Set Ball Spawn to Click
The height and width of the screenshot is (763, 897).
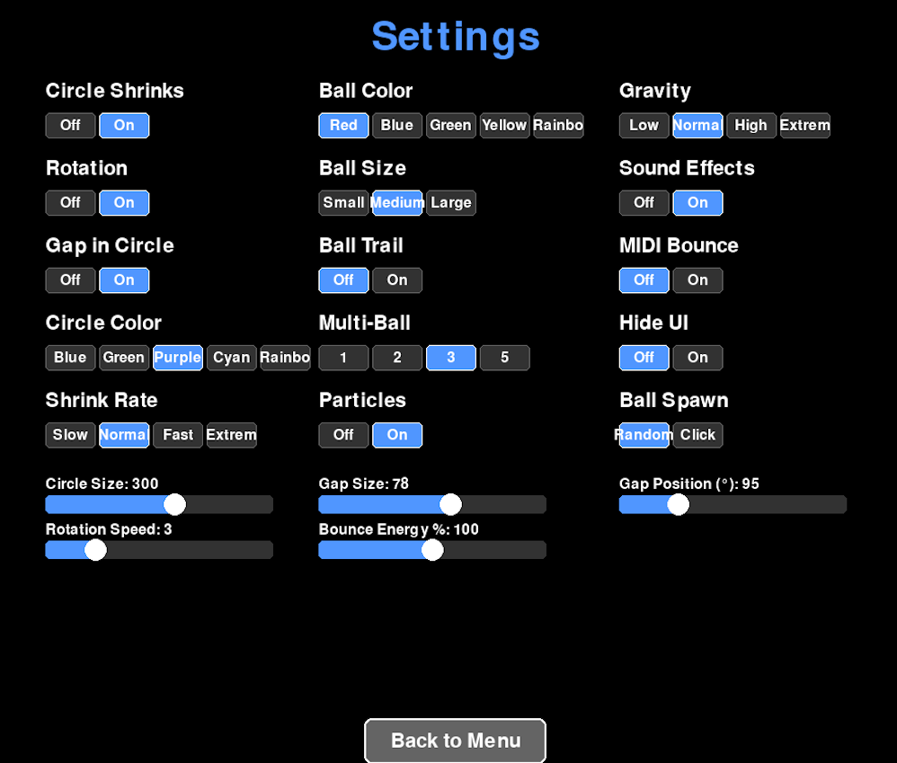click(x=697, y=435)
